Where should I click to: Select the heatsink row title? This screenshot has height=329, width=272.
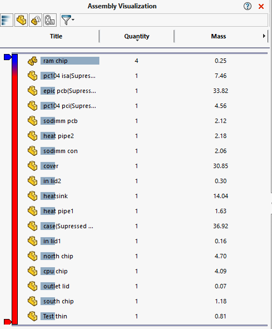(56, 196)
